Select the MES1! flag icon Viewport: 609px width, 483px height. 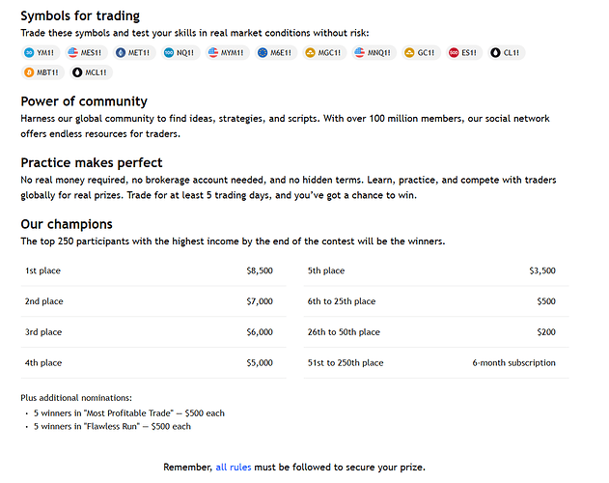(72, 53)
